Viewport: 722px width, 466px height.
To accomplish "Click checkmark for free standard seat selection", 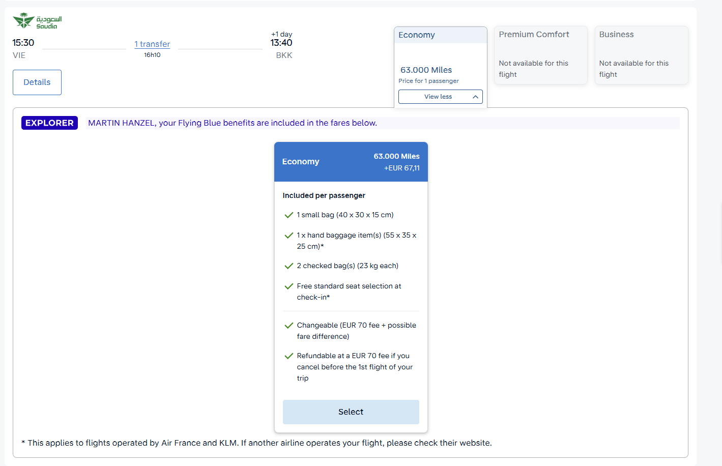I will point(288,286).
